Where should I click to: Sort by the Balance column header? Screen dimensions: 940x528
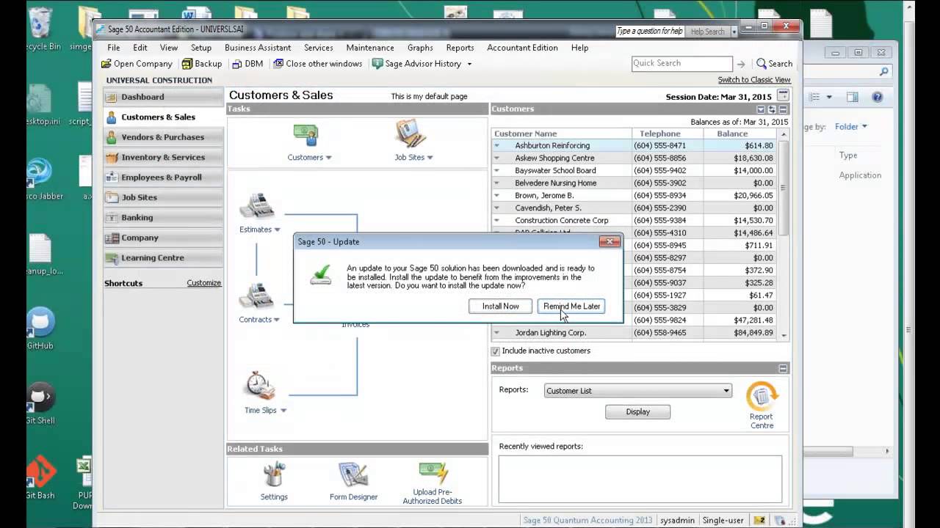point(741,134)
